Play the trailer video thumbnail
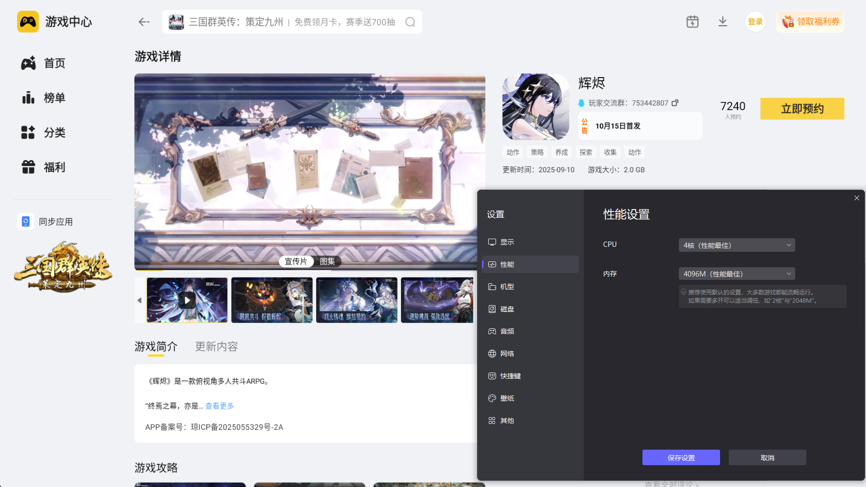The image size is (866, 487). pyautogui.click(x=187, y=300)
